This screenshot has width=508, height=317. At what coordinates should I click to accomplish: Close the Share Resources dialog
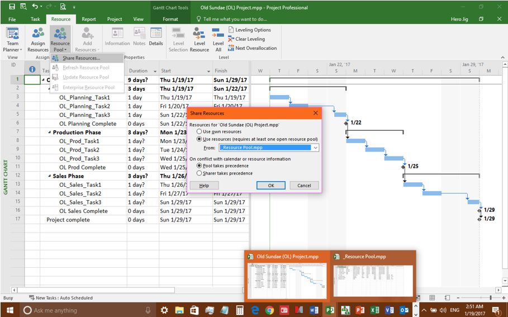point(316,113)
